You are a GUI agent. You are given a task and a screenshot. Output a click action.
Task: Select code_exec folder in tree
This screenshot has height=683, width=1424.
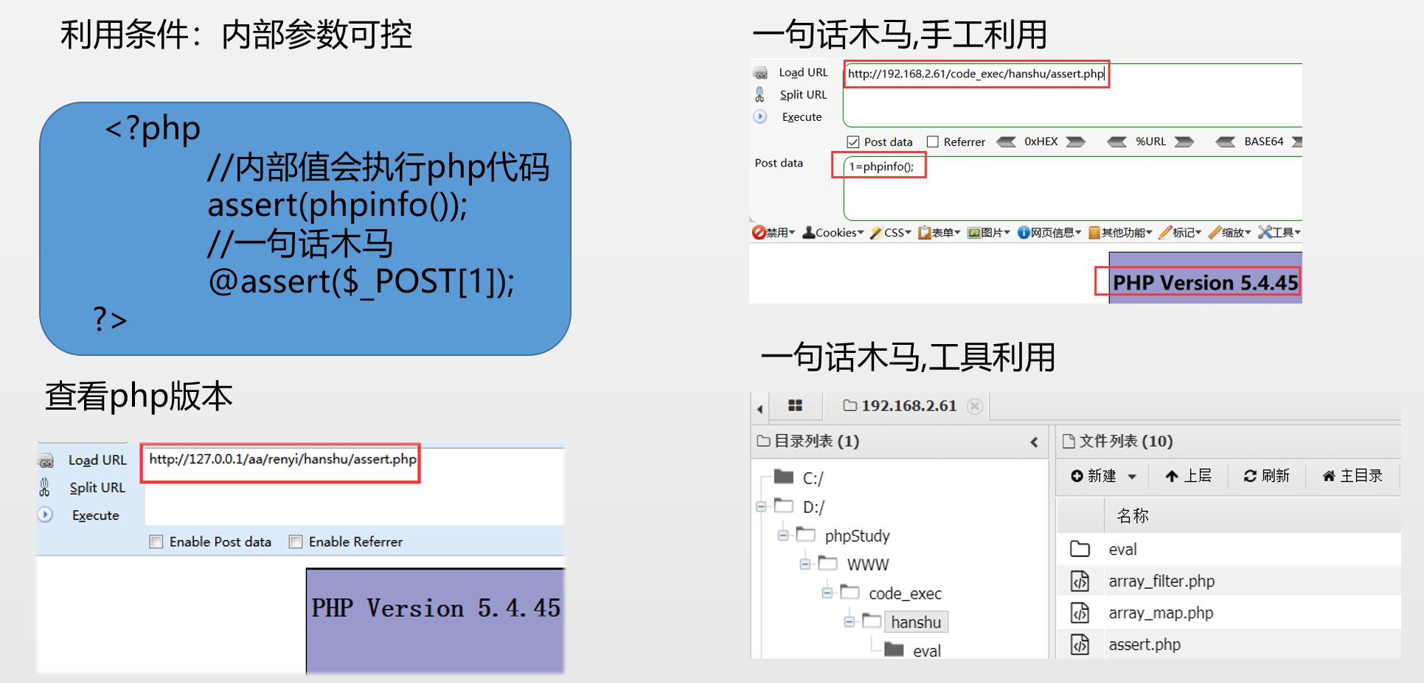tap(905, 593)
